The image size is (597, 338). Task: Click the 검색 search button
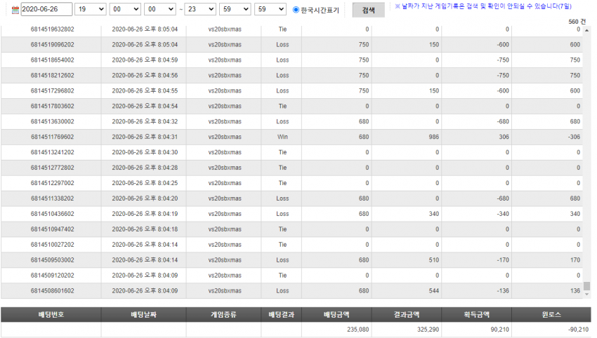(368, 11)
